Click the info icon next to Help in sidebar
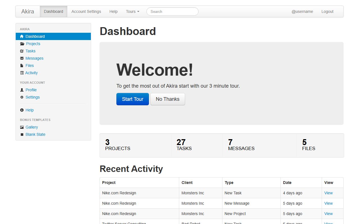This screenshot has width=359, height=224. pos(22,110)
